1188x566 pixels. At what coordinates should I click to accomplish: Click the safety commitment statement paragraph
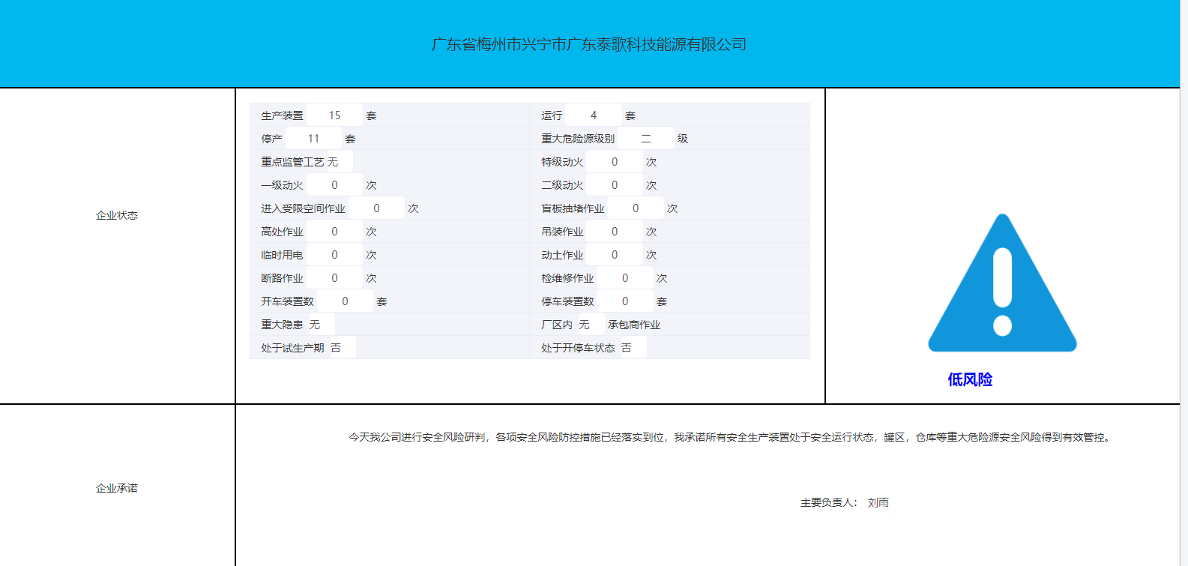(731, 437)
